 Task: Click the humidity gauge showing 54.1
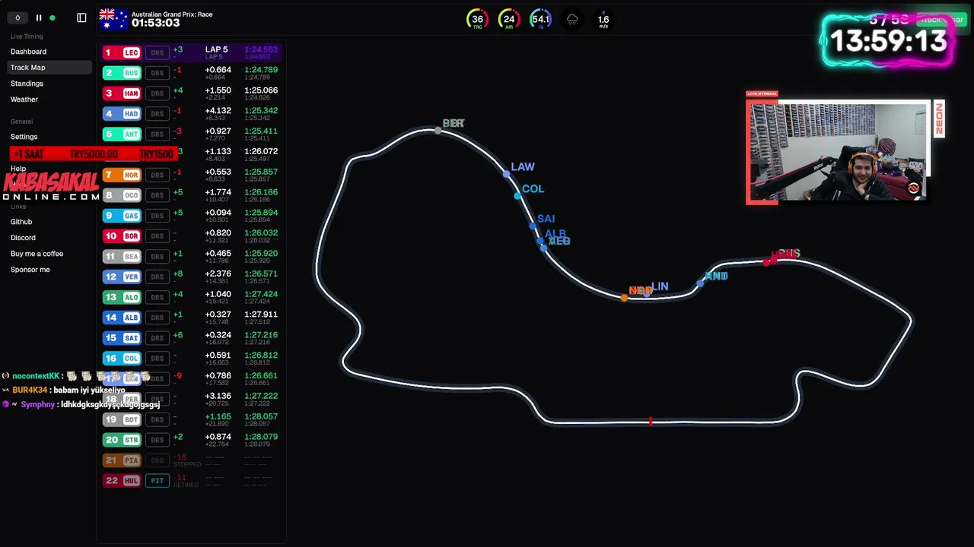(540, 20)
